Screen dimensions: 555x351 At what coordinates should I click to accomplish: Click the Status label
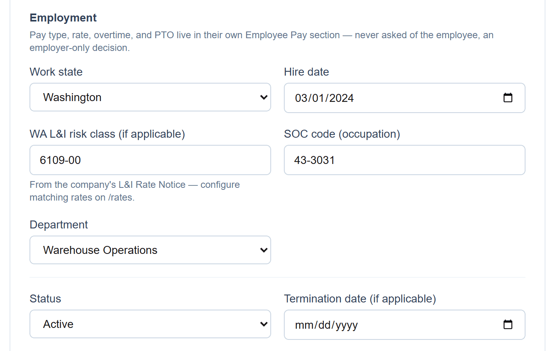[45, 299]
